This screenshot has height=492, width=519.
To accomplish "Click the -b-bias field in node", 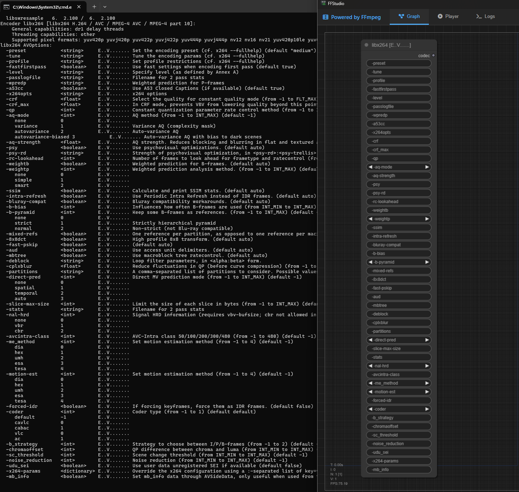I will pos(399,253).
